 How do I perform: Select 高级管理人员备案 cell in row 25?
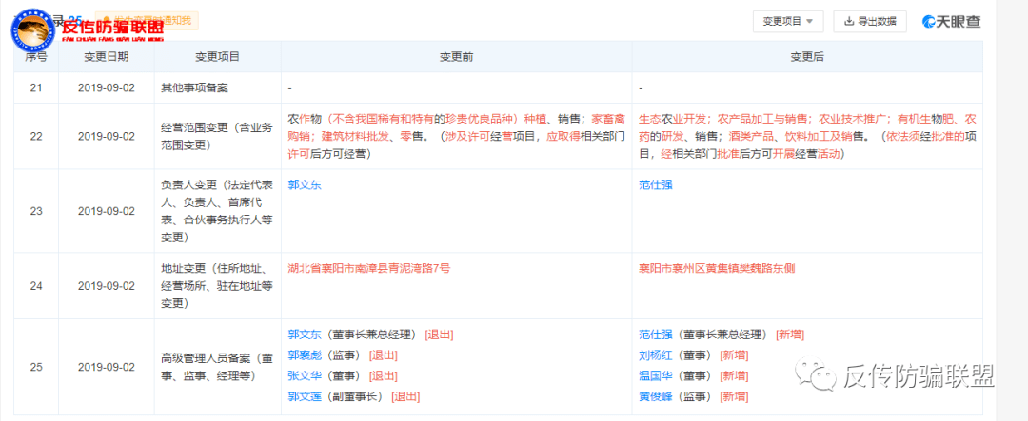(218, 367)
